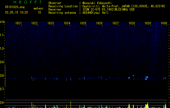This screenshot has width=170, height=108.
Task: Click the meteor echo blob just before 1028
Action: 129,78
